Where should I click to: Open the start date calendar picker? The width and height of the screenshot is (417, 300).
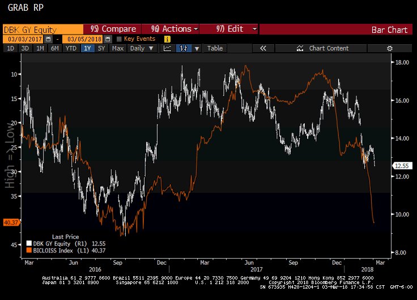(48, 39)
